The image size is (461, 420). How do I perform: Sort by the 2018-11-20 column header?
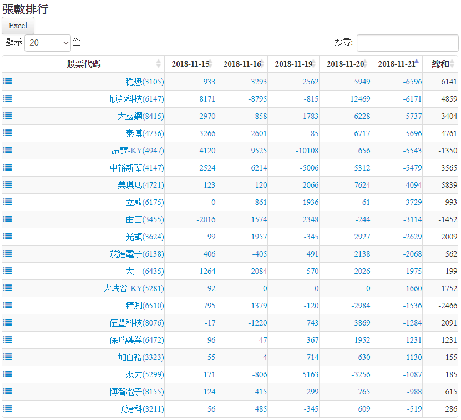(345, 64)
